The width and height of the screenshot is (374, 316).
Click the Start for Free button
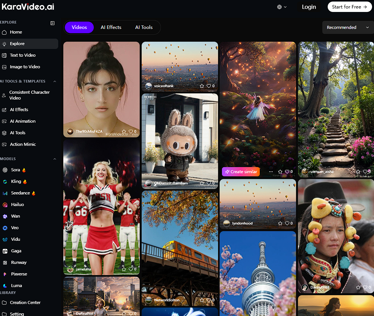[349, 7]
